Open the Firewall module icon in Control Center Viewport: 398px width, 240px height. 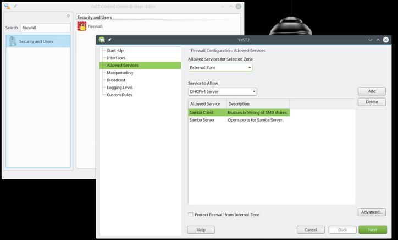point(82,26)
